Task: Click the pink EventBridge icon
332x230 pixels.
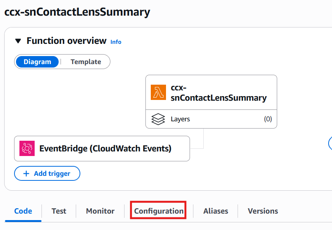Action: pos(27,148)
